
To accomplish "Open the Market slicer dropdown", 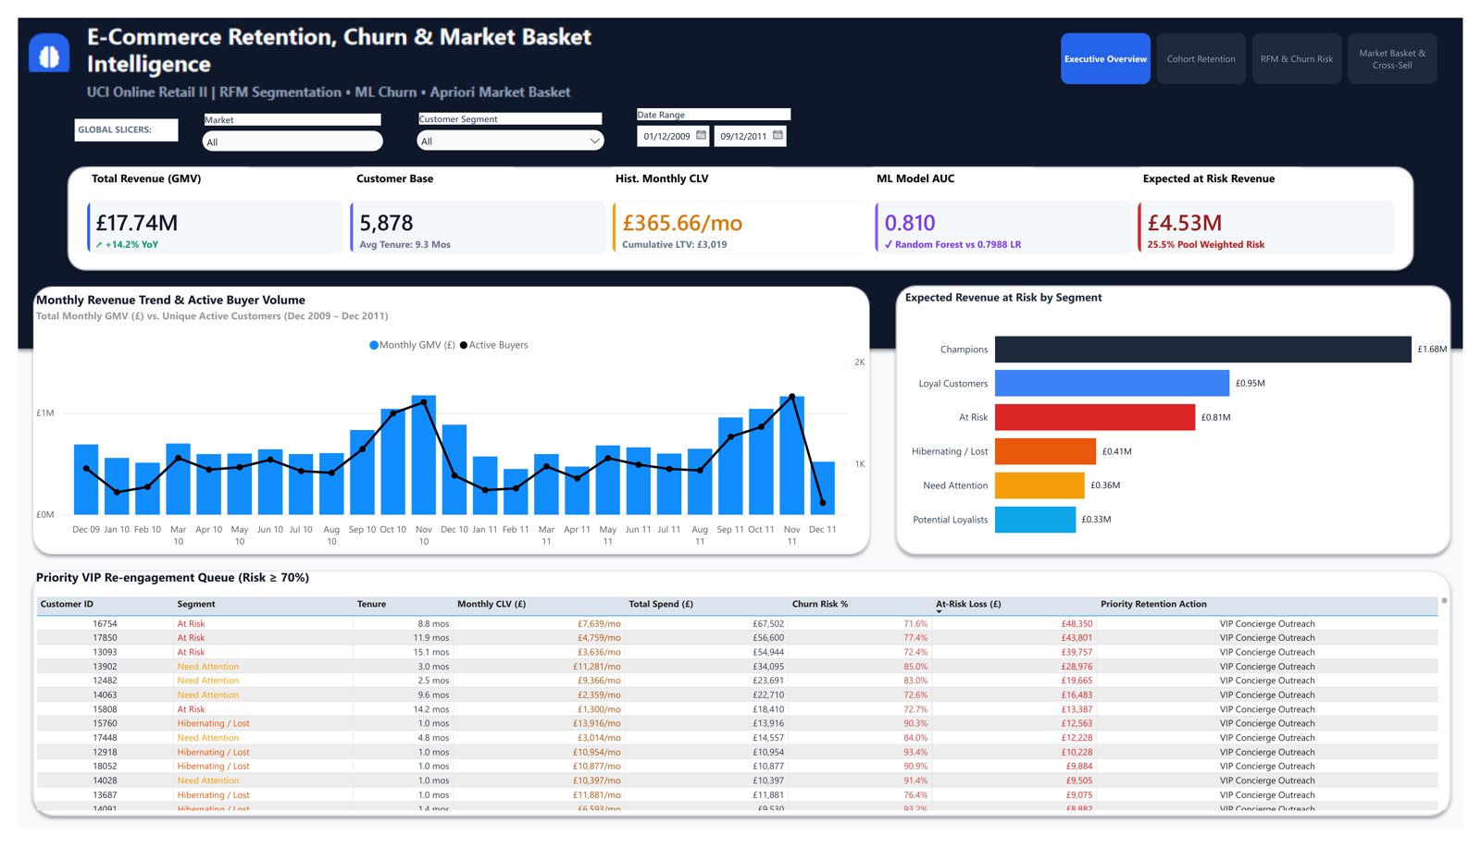I will [292, 141].
